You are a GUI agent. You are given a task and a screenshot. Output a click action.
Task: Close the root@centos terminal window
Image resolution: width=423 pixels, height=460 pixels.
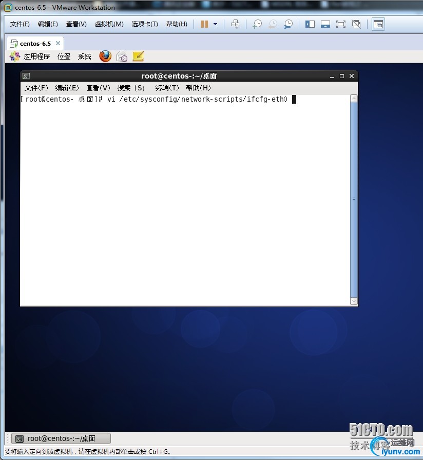[352, 76]
